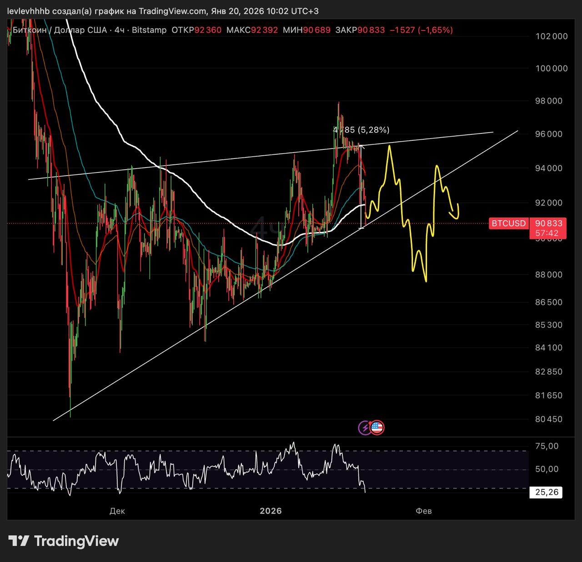The height and width of the screenshot is (562, 582).
Task: Click the ЗАКР closing price value 90 833
Action: pos(371,30)
